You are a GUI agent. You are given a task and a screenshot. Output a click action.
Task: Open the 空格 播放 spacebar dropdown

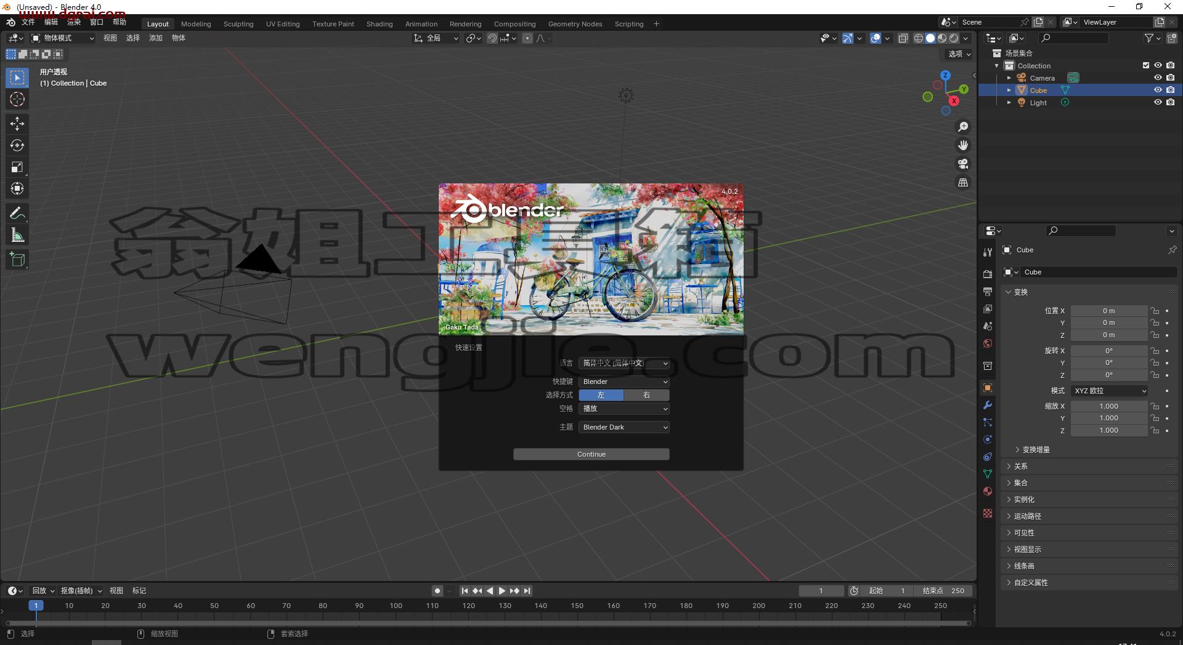pyautogui.click(x=624, y=409)
